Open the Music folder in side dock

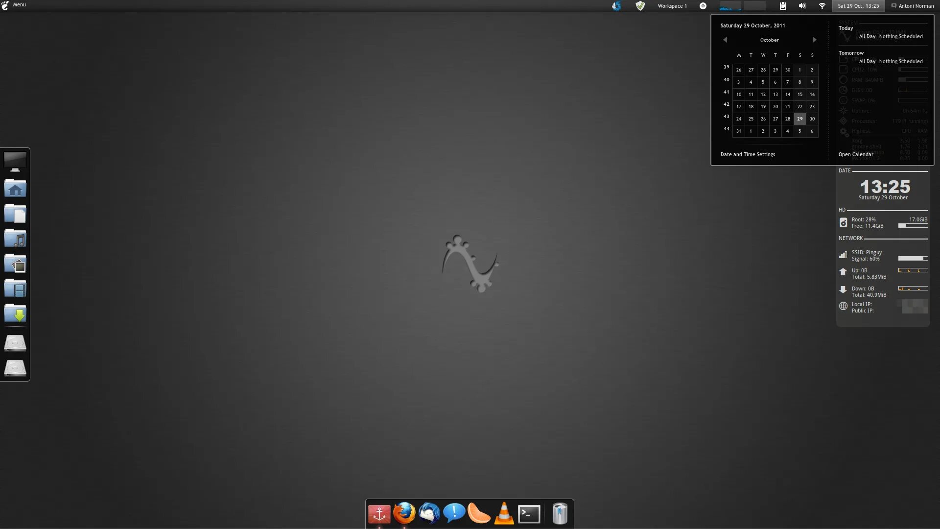click(x=15, y=238)
